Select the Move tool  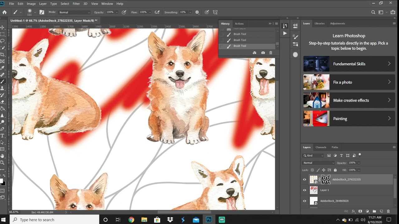2,27
